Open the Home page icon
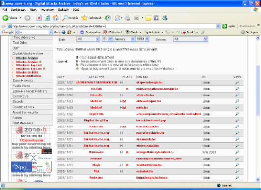This screenshot has height=190, width=261. click(x=56, y=18)
